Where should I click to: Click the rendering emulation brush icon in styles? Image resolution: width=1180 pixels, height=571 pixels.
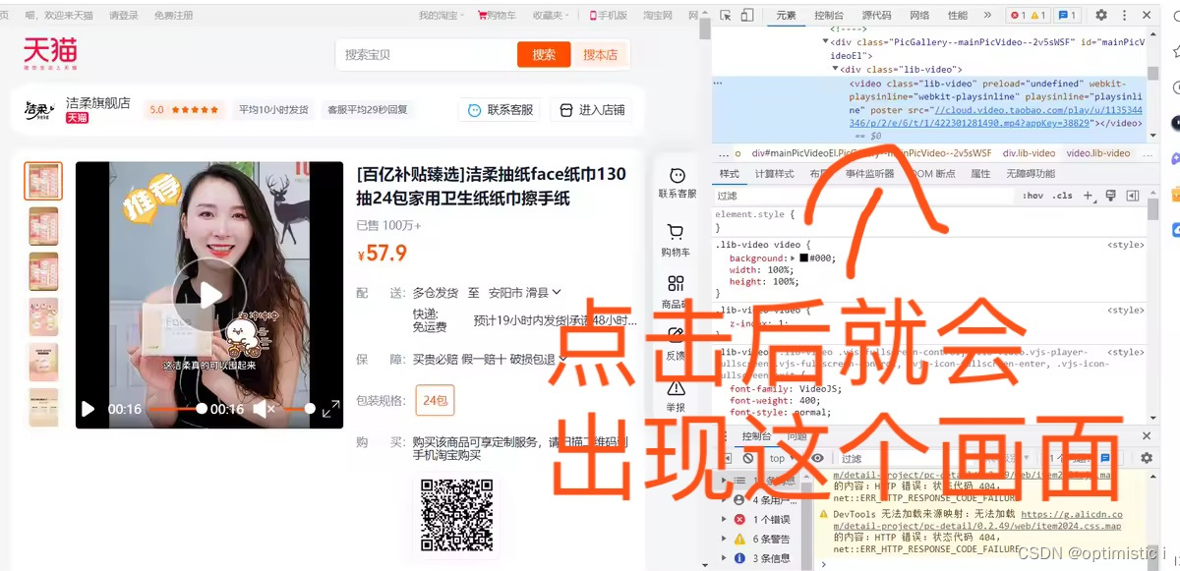click(1110, 196)
